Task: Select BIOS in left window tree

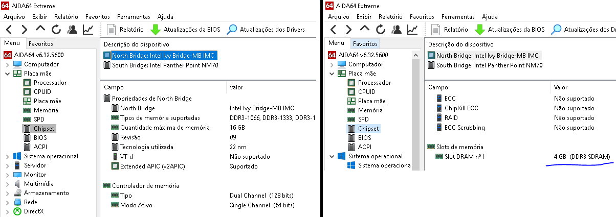Action: click(x=40, y=138)
